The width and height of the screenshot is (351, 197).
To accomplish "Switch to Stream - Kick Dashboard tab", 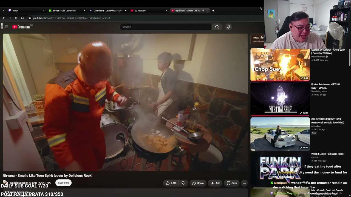I will (67, 11).
